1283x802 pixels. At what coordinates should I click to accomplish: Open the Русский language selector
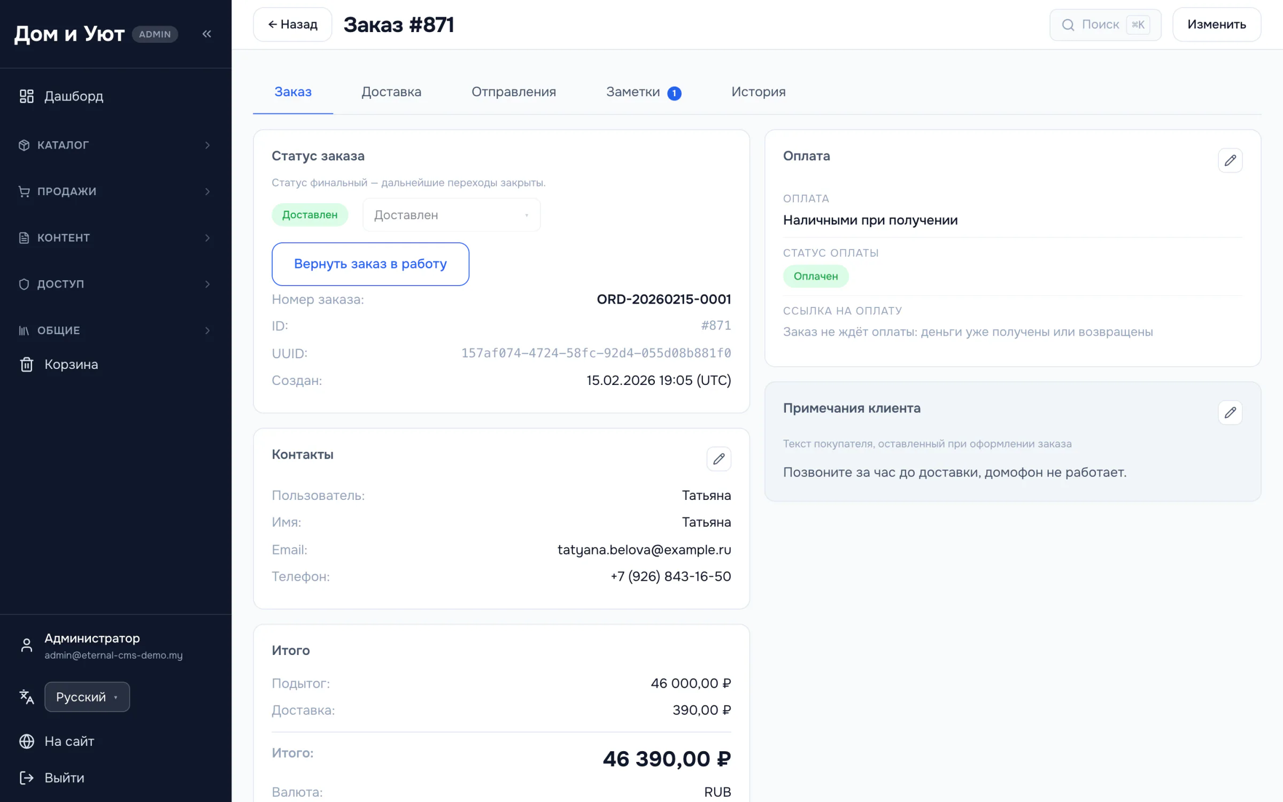(x=87, y=697)
